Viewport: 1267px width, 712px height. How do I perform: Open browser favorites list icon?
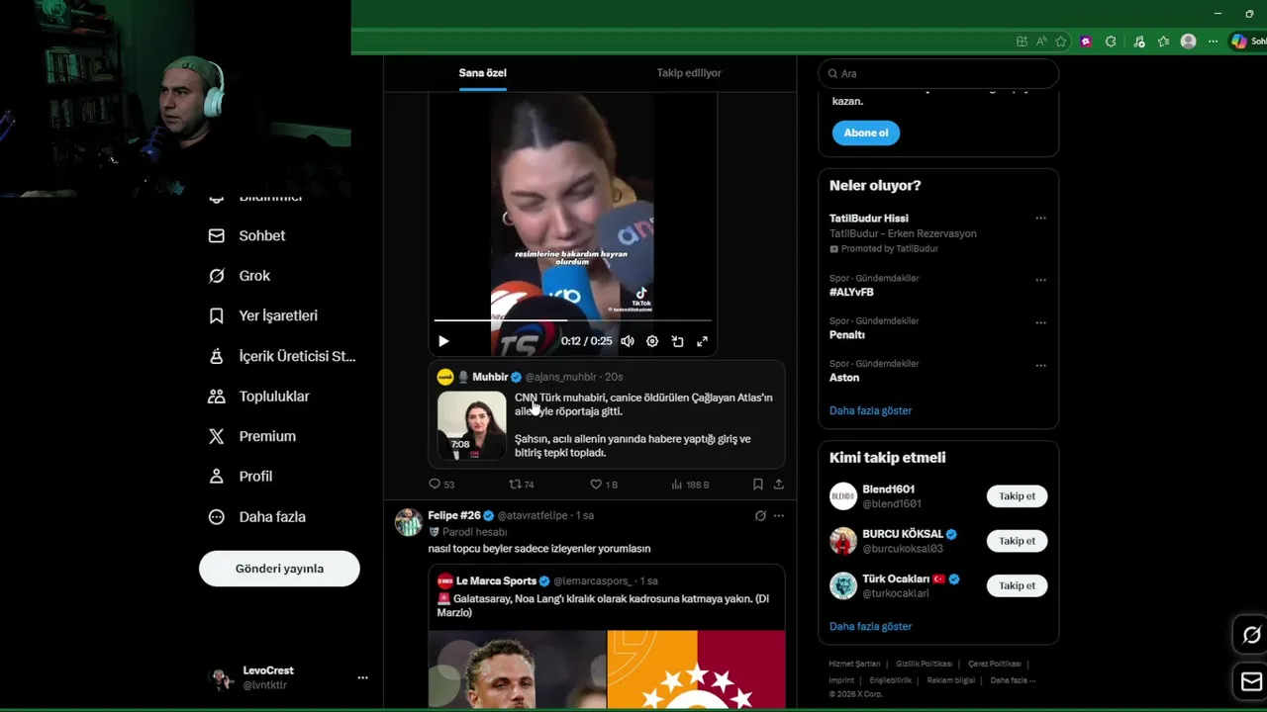tap(1163, 42)
